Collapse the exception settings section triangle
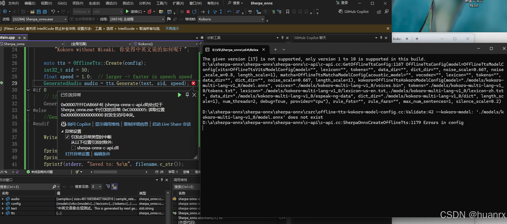 click(62, 131)
